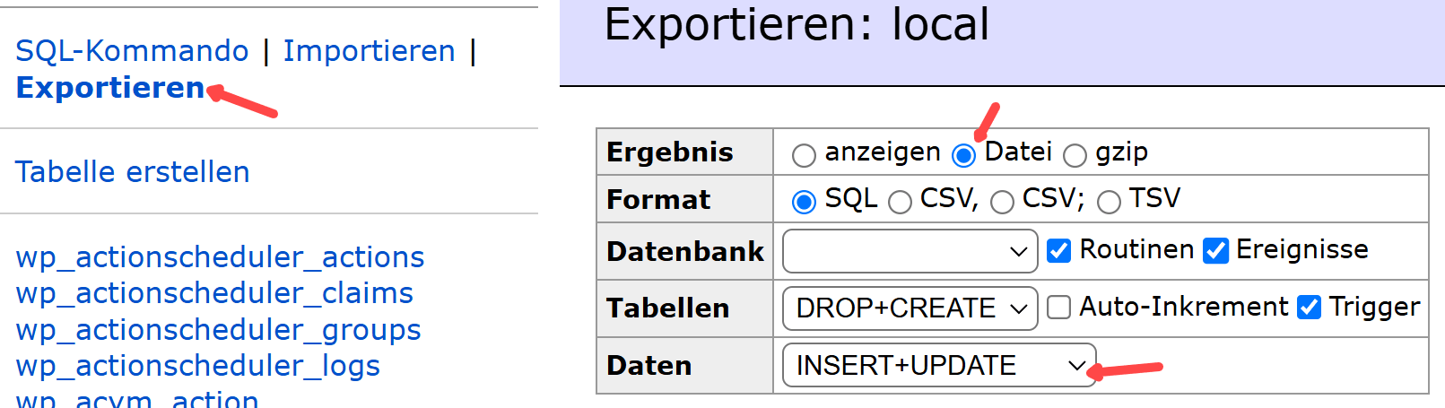Open table wp_actionscheduler_logs
1445x408 pixels.
point(197,366)
